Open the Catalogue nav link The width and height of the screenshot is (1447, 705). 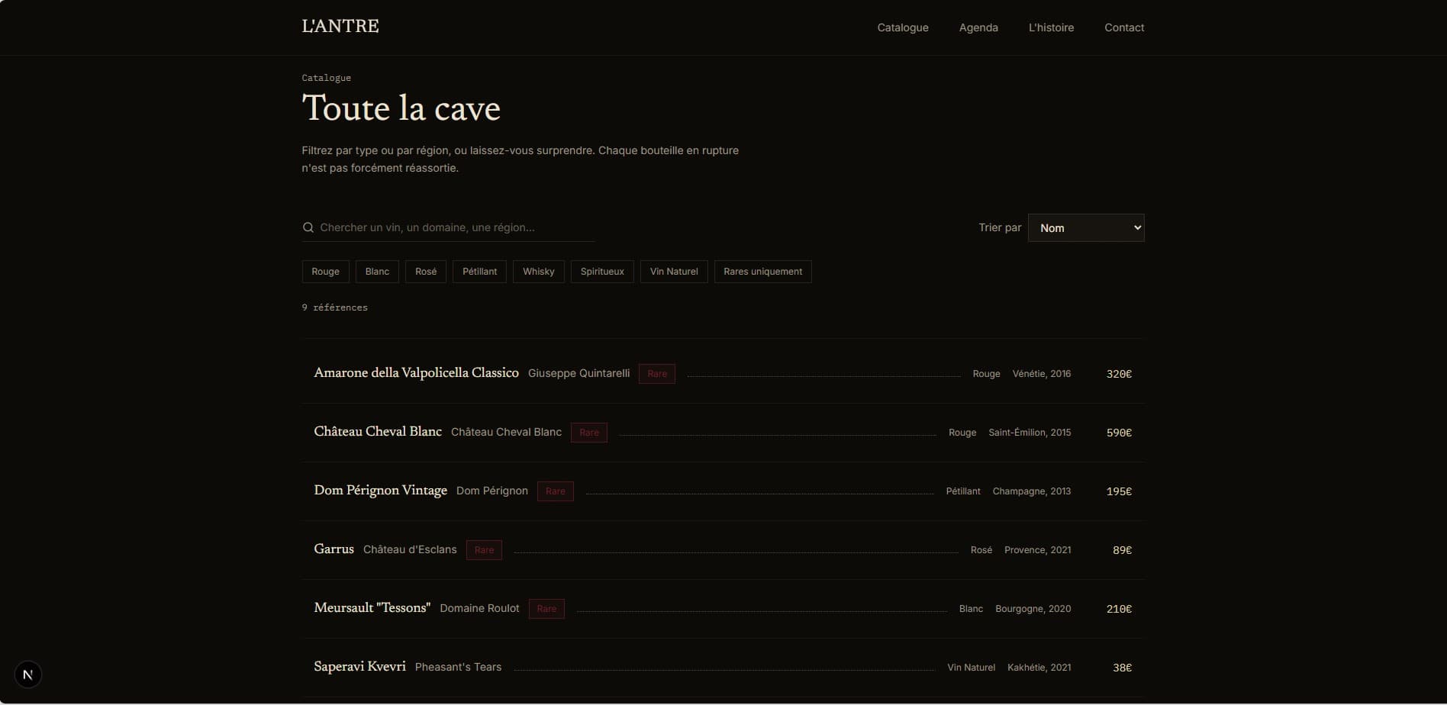(903, 27)
